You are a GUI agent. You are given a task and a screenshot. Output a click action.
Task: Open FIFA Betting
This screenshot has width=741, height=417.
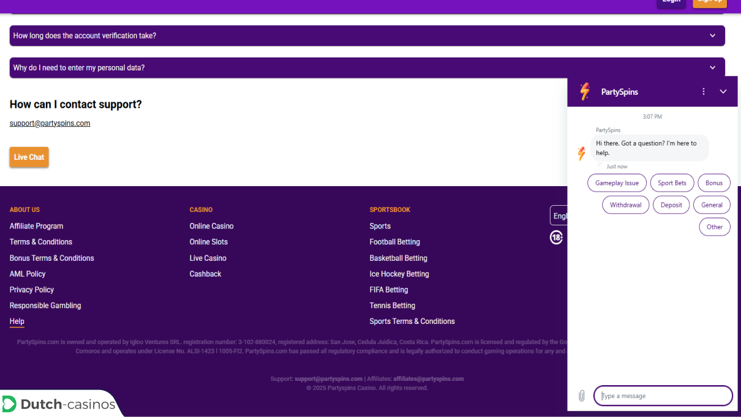[x=389, y=290]
